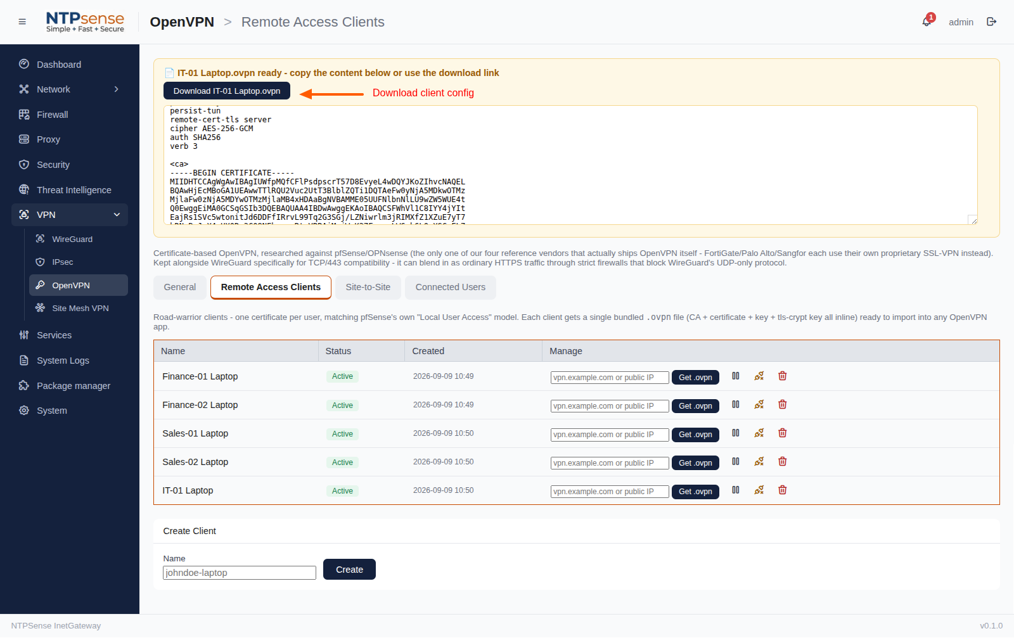Click the admin username

[x=961, y=22]
